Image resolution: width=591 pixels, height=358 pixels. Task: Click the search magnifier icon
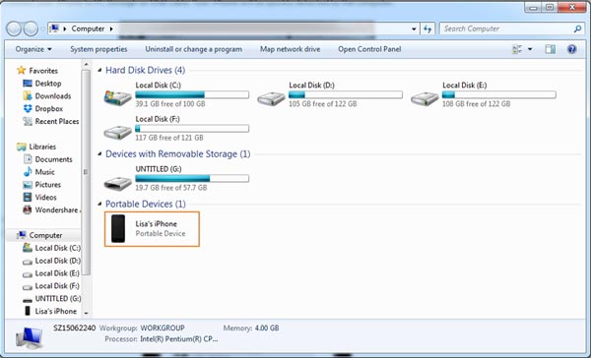coord(577,29)
